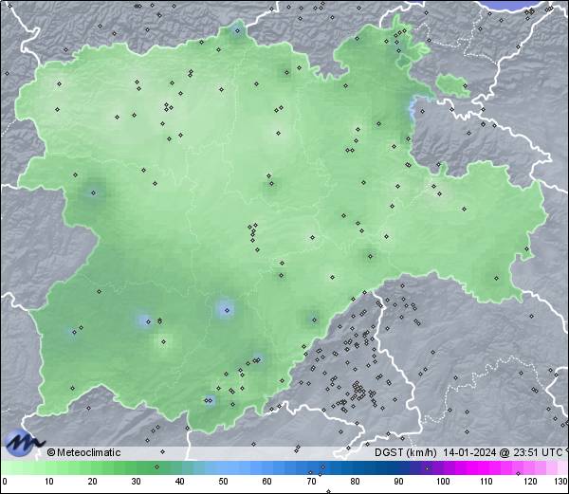The width and height of the screenshot is (569, 494).
Task: Click the ©Meteoclimatic copyright text
Action: click(83, 452)
